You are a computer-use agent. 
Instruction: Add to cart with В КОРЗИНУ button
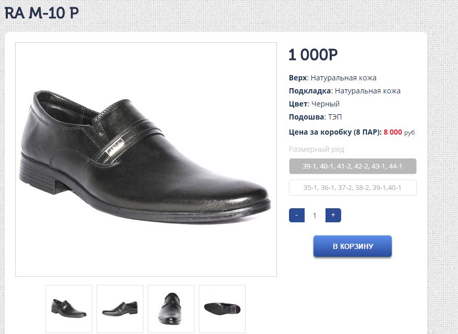tap(353, 246)
